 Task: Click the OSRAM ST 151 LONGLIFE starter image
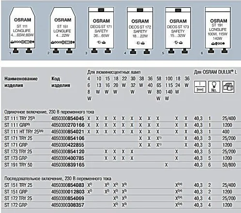(62, 30)
